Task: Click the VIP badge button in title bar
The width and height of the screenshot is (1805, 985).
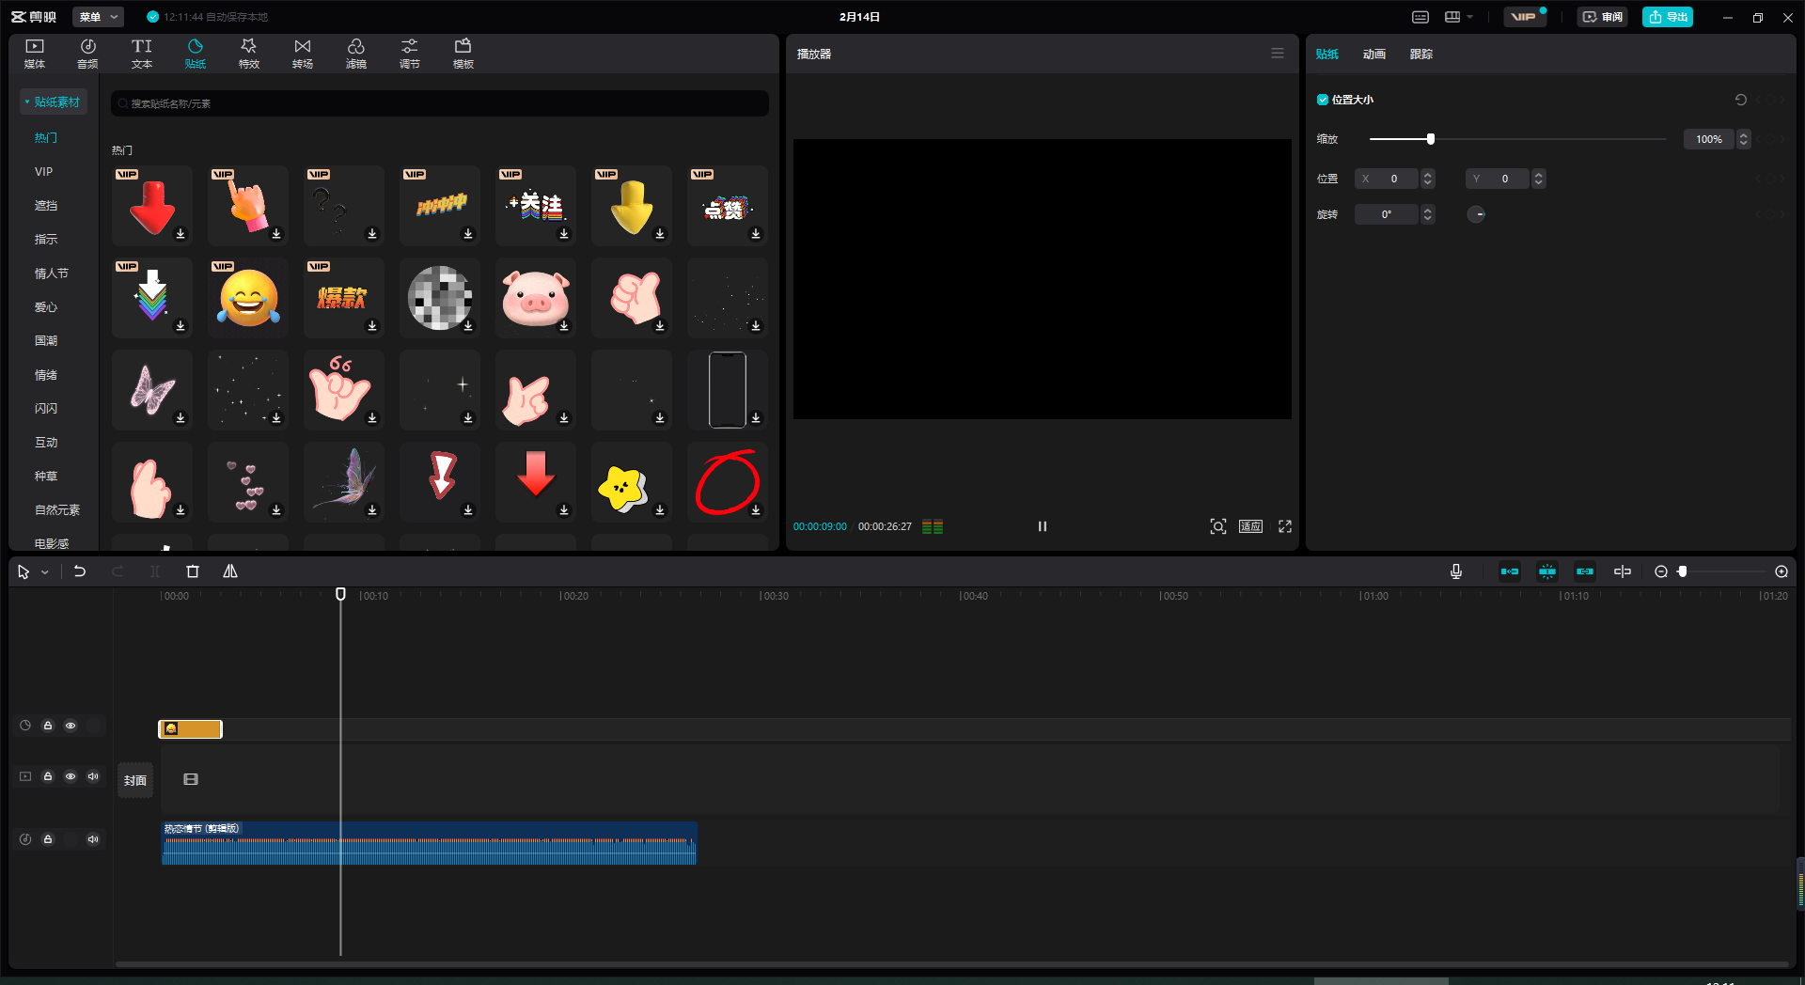Action: coord(1525,17)
